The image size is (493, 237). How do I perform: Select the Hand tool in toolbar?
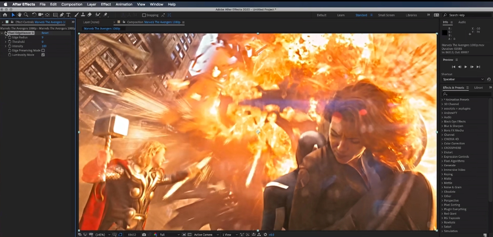pos(19,15)
